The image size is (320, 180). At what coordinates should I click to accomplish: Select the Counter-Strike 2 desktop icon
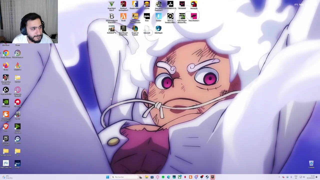coord(135,5)
